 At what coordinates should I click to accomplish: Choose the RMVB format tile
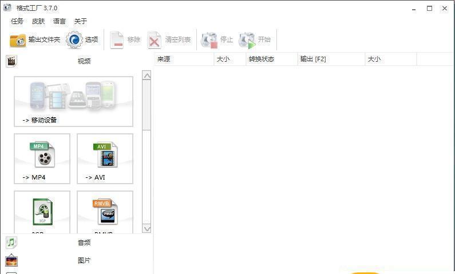coord(105,212)
